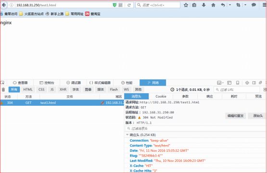Open devtools in a separate window
Viewport: 267px width, 173px height.
(x=260, y=83)
